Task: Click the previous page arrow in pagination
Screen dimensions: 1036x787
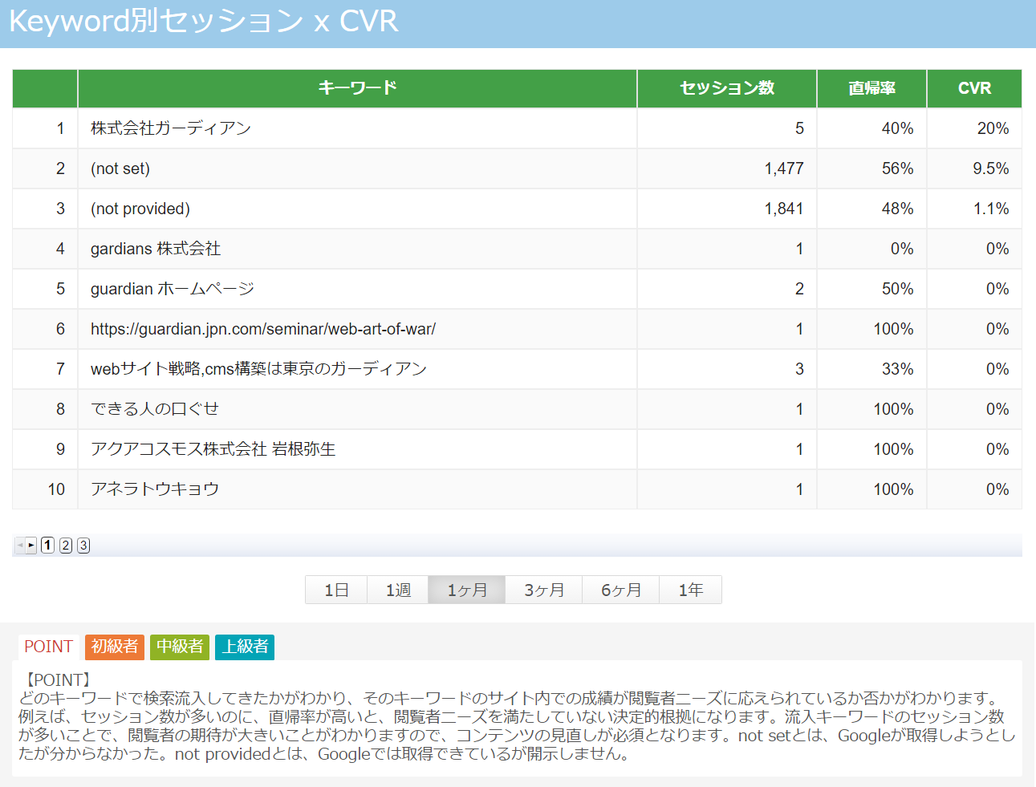Action: [19, 546]
